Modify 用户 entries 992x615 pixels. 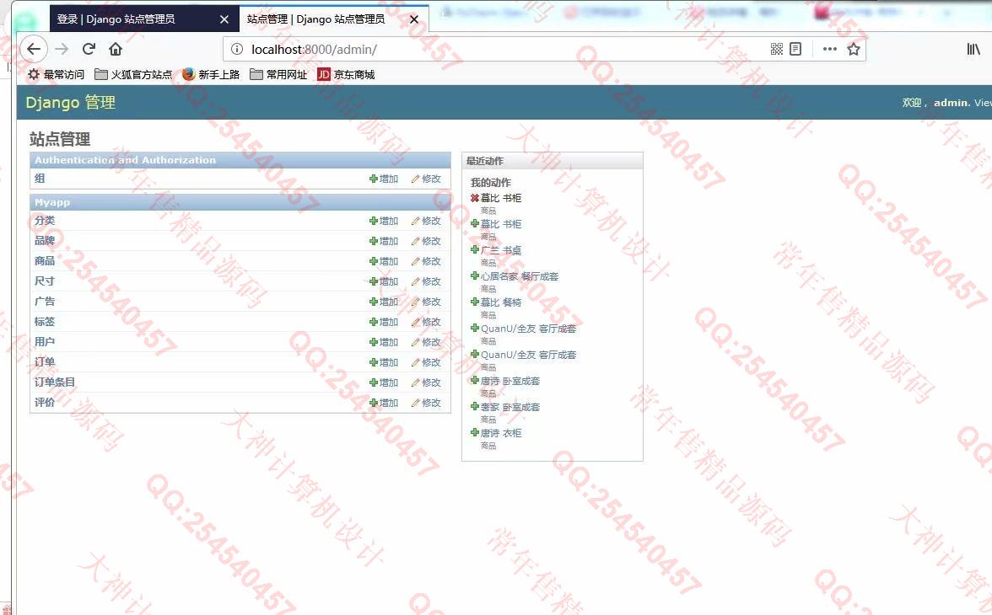426,342
